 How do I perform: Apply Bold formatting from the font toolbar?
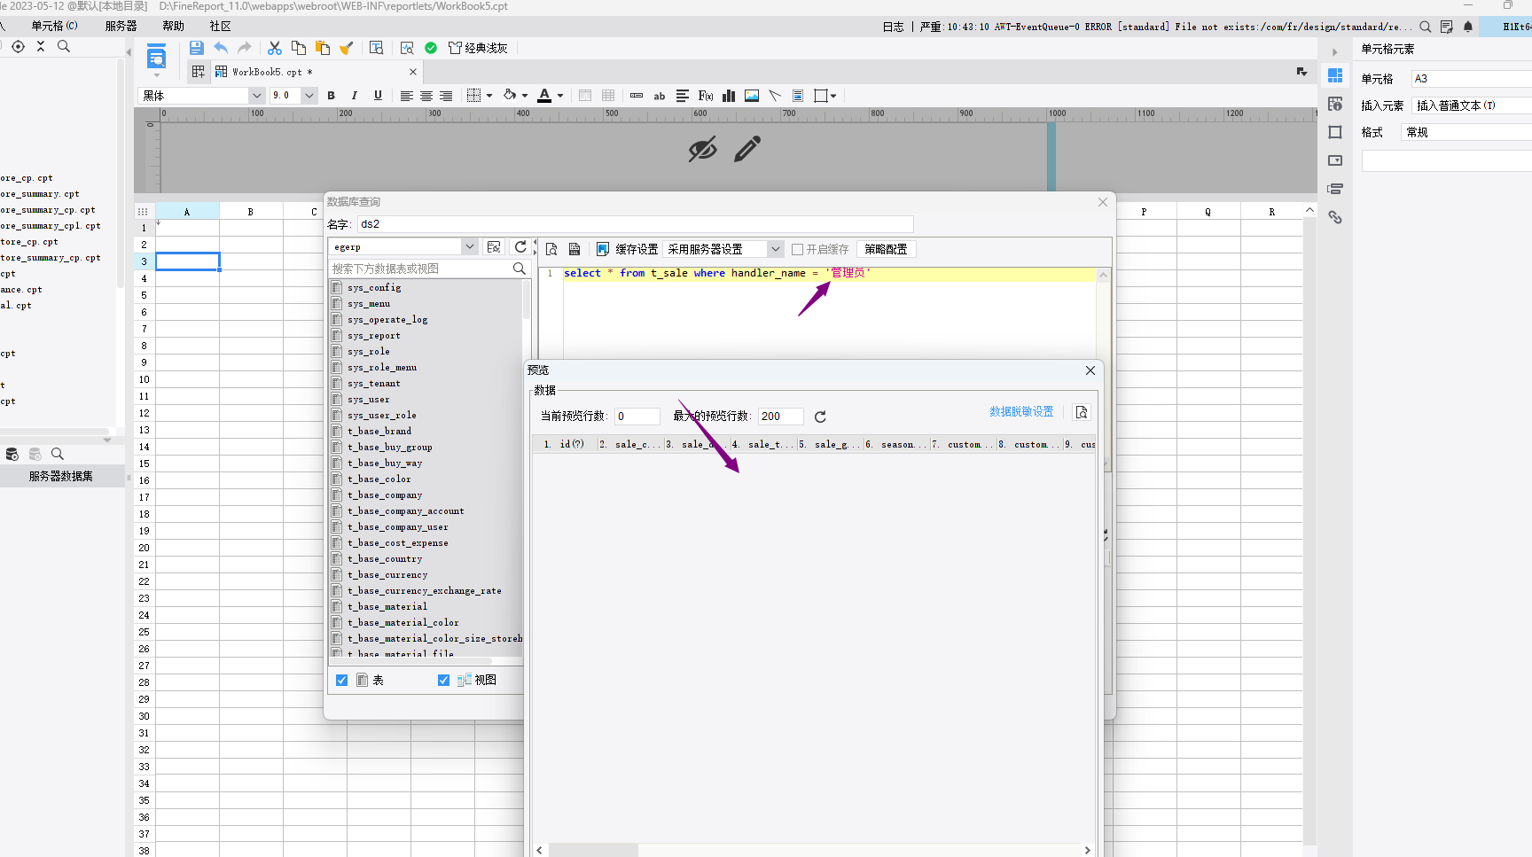click(331, 96)
